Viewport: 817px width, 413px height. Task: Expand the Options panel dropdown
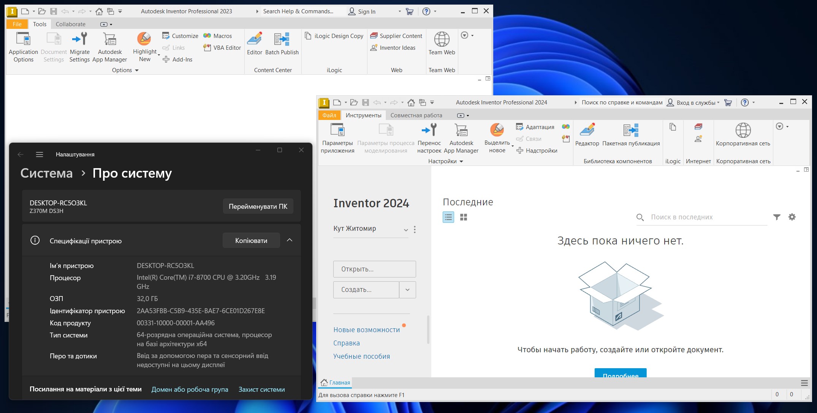click(x=125, y=70)
